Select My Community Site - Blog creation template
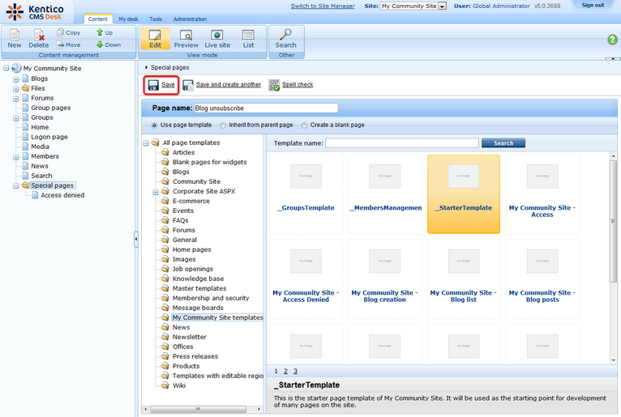621x417 pixels. tap(384, 279)
